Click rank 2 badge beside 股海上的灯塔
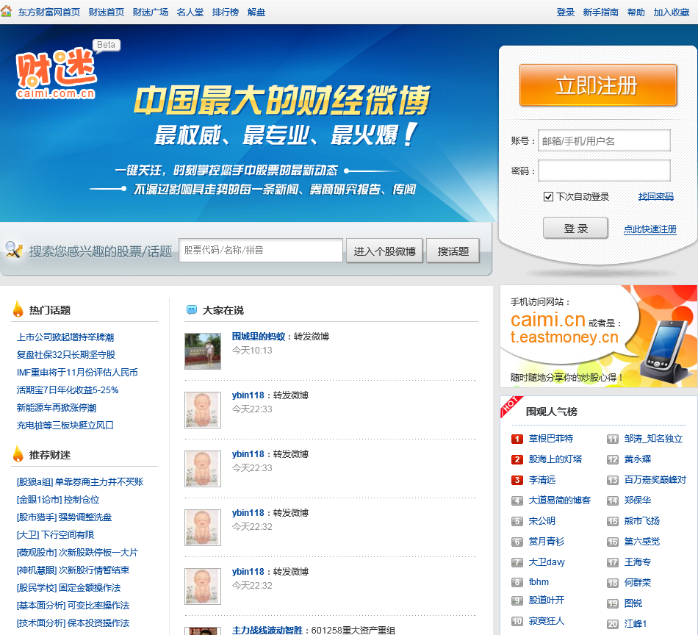The height and width of the screenshot is (635, 698). tap(517, 459)
